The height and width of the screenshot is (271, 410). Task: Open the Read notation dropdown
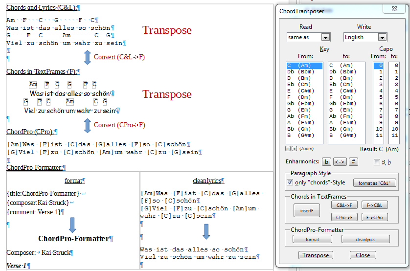tap(325, 37)
